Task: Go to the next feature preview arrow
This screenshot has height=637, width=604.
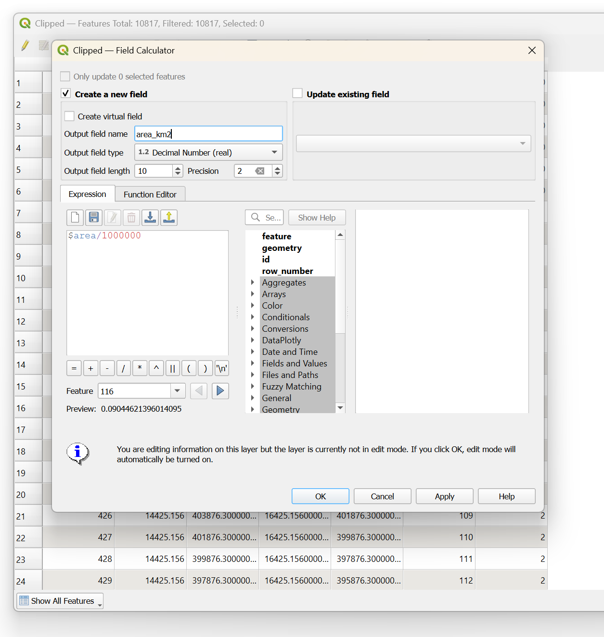Action: [x=220, y=391]
